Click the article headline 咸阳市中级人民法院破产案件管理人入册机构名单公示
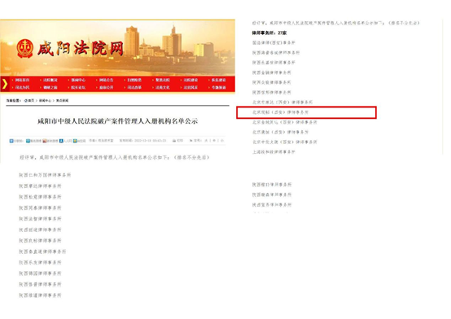 pos(118,121)
